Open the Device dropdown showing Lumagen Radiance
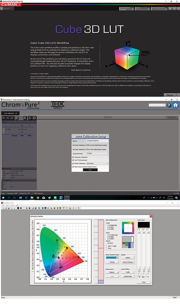180x307 pixels. [x=97, y=141]
